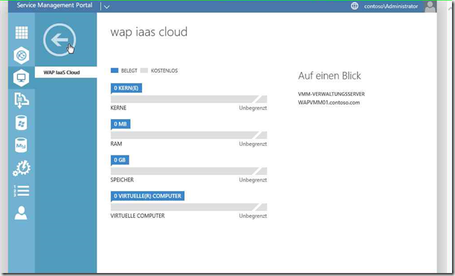Viewport: 455px width, 276px height.
Task: Click the 0 GB badge
Action: coord(120,160)
